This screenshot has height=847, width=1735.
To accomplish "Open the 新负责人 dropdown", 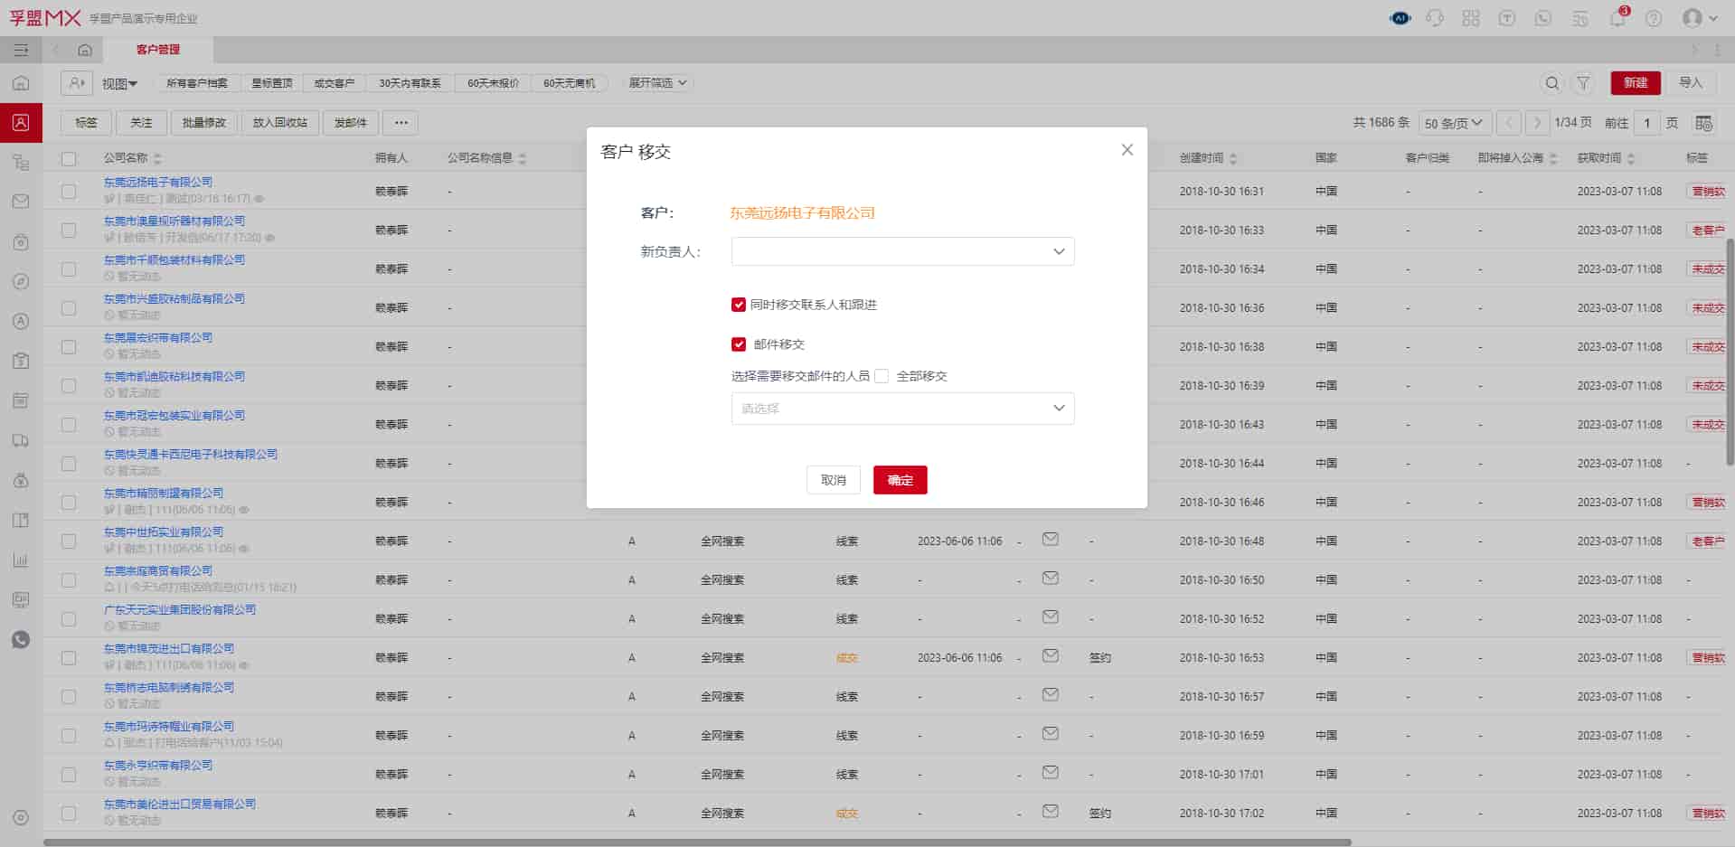I will 902,251.
